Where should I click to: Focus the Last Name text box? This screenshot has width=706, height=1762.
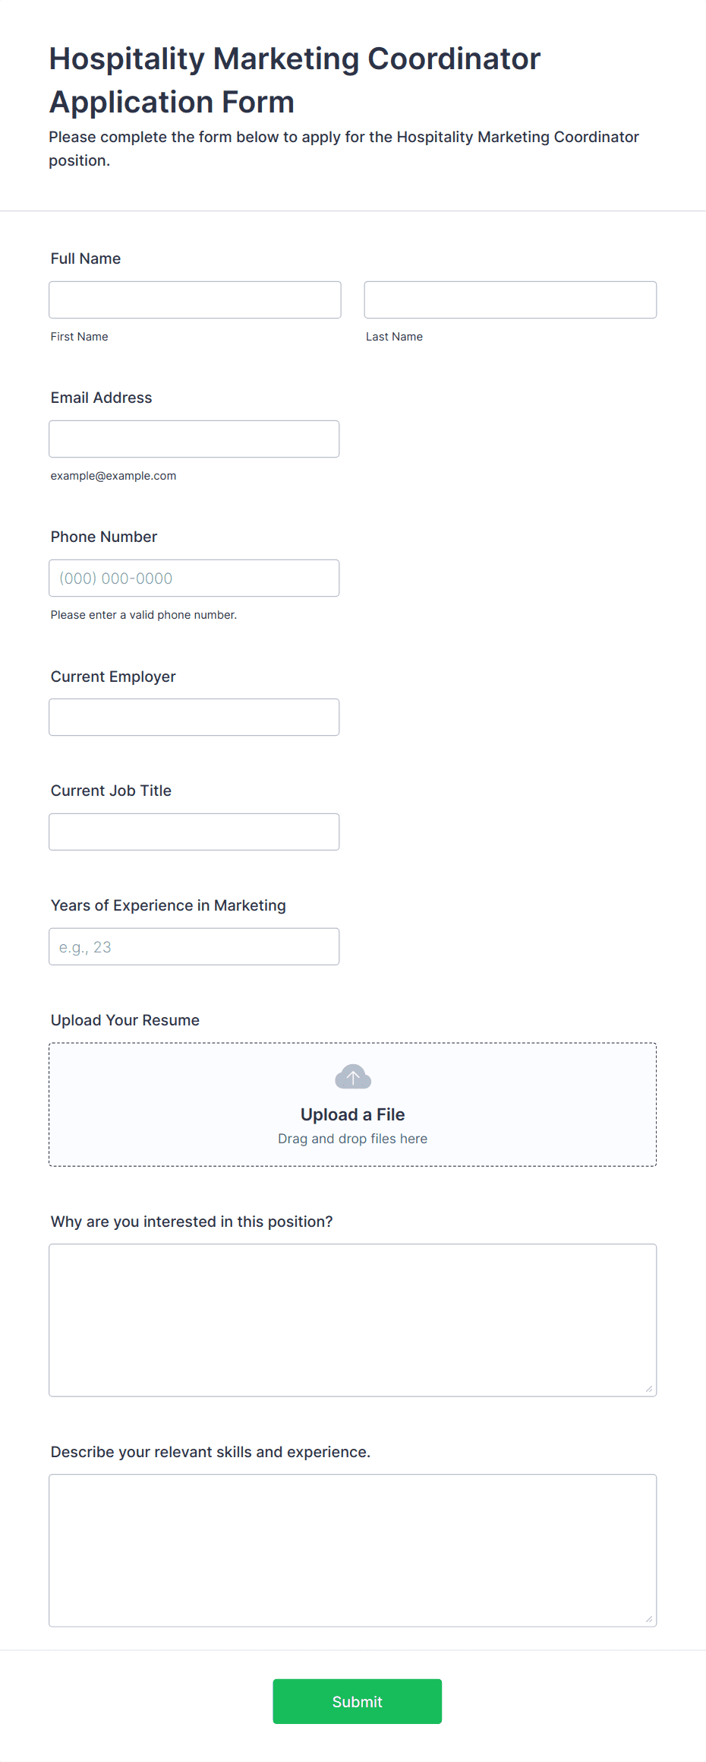tap(510, 299)
